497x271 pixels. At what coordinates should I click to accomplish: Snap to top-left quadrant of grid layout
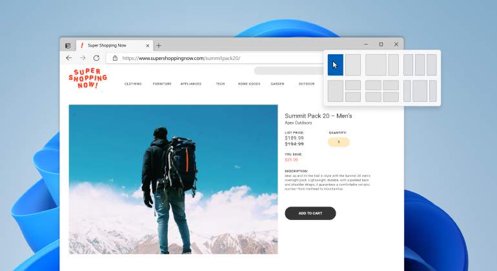373,85
